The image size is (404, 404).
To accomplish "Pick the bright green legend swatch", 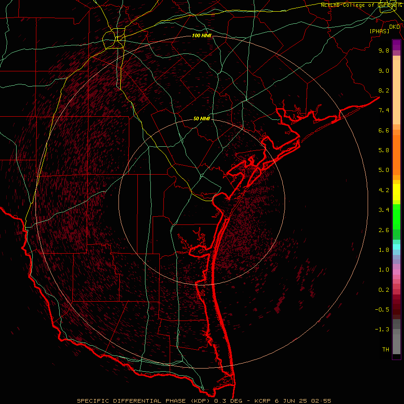I will coord(396,217).
